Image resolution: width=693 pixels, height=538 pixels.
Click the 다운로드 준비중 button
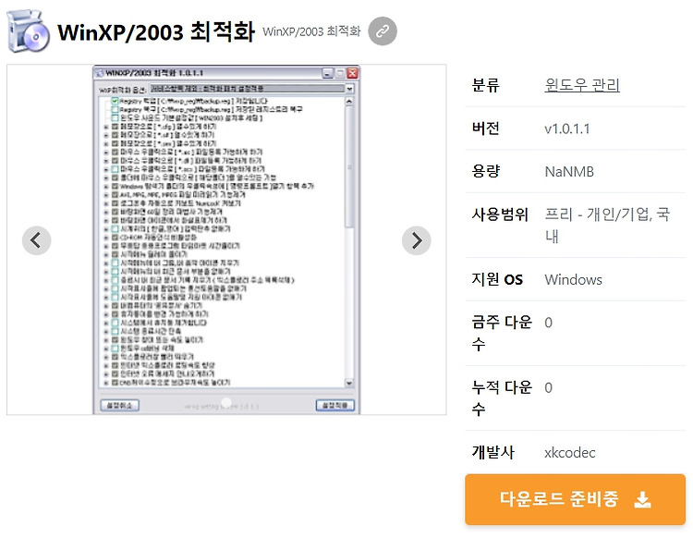pos(575,499)
